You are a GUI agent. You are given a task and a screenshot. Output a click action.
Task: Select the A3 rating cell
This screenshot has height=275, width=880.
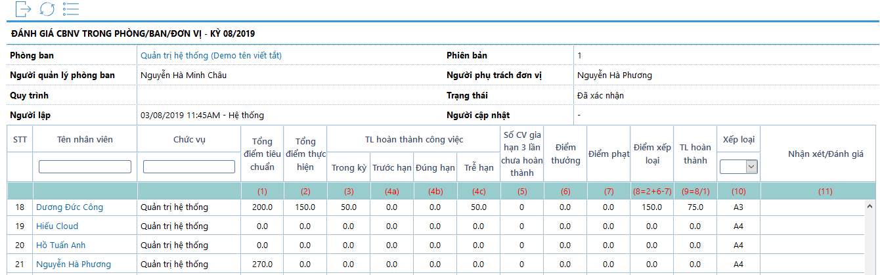738,207
